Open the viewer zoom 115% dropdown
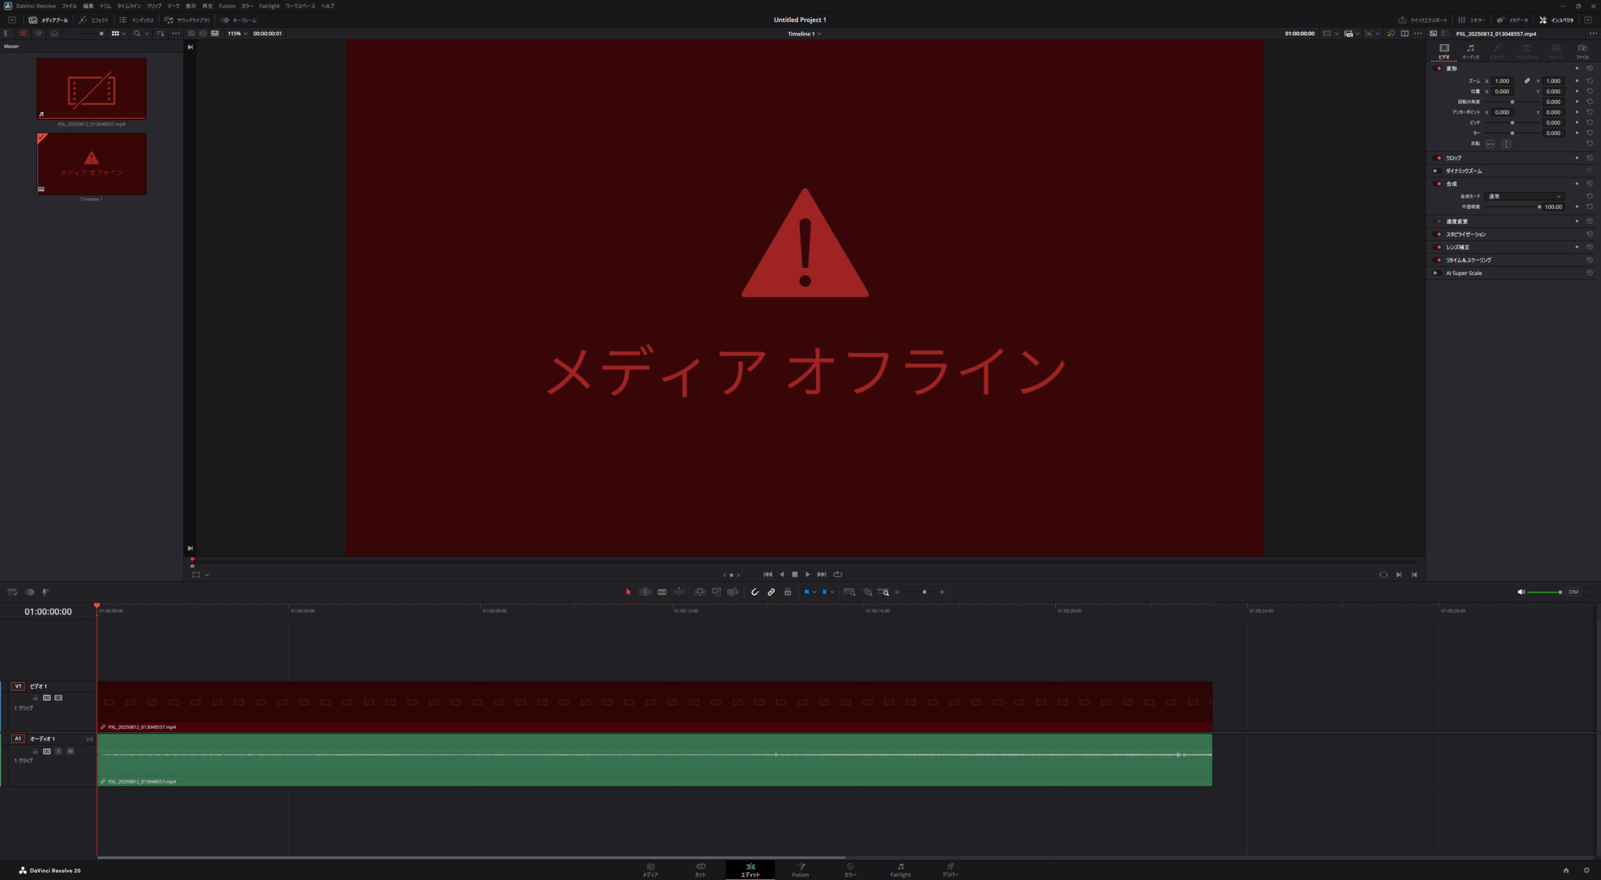Image resolution: width=1601 pixels, height=880 pixels. [x=238, y=34]
